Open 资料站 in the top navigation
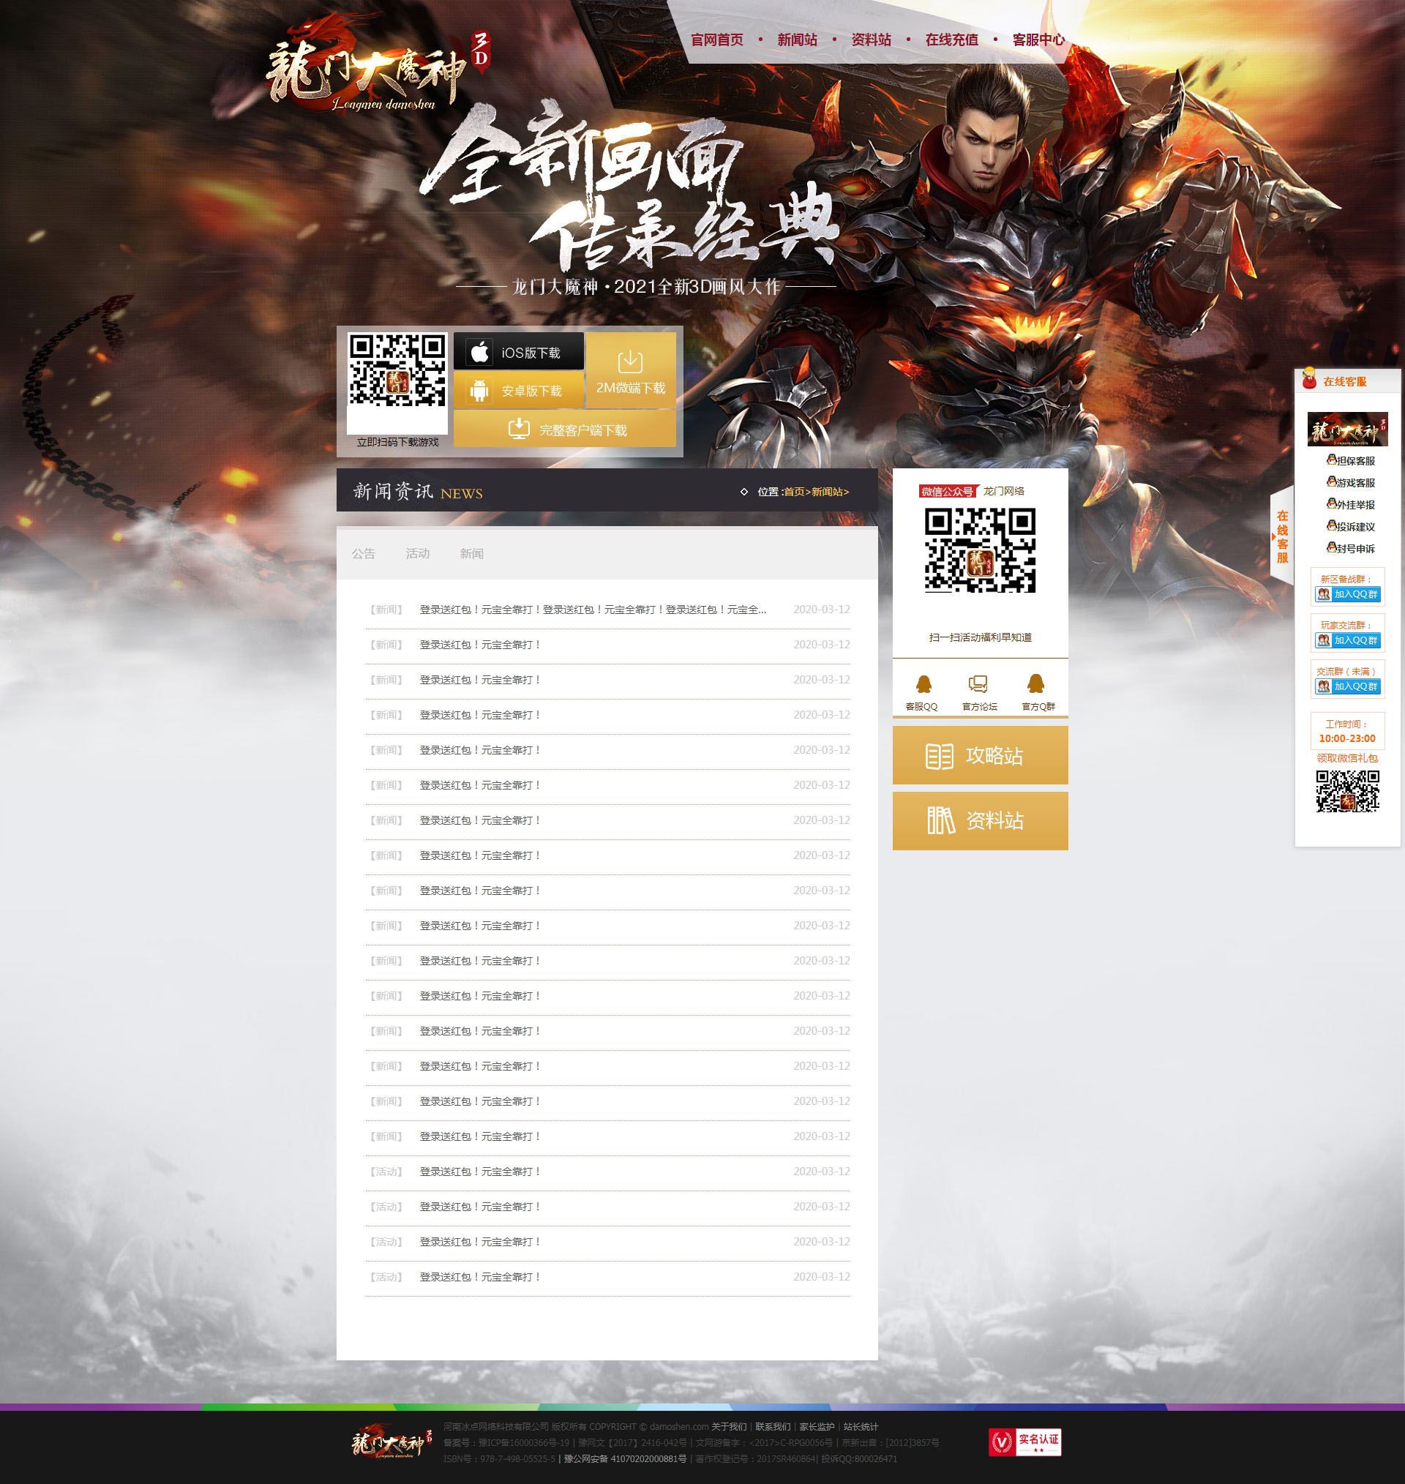The height and width of the screenshot is (1484, 1405). [x=871, y=40]
